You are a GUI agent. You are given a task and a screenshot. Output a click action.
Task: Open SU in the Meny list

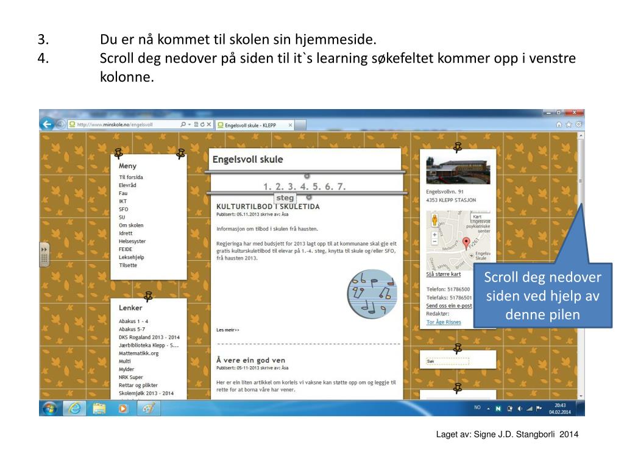[x=122, y=218]
